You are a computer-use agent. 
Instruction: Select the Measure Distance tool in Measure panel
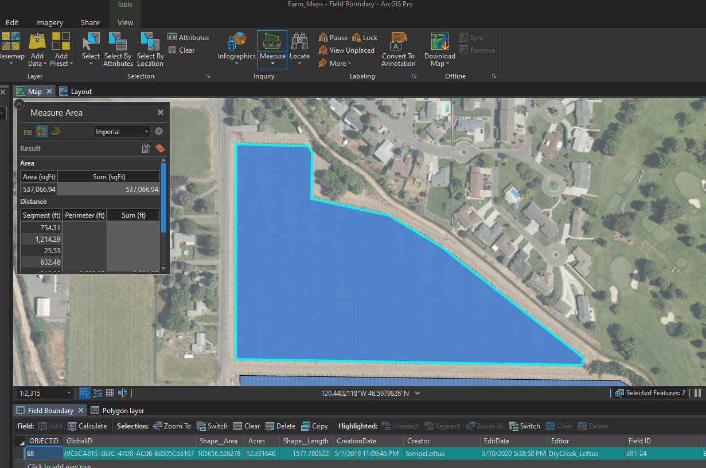coord(28,132)
